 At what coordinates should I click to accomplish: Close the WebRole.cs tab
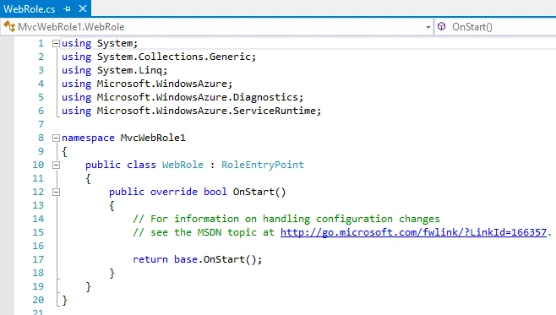point(83,8)
